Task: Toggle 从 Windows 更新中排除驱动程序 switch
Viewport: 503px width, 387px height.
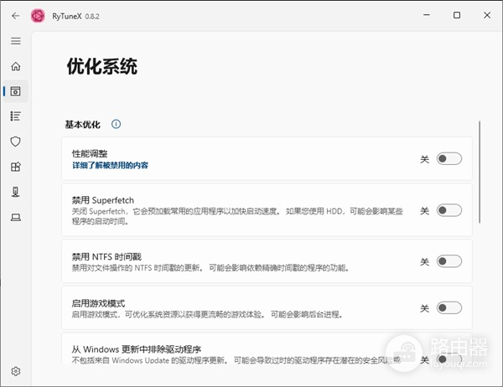Action: (x=449, y=359)
